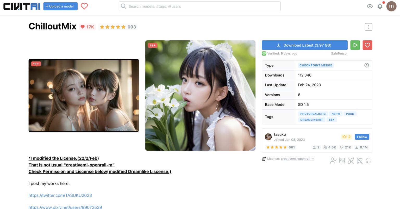The height and width of the screenshot is (209, 400).
Task: Click the 17K likes badge
Action: pyautogui.click(x=87, y=27)
